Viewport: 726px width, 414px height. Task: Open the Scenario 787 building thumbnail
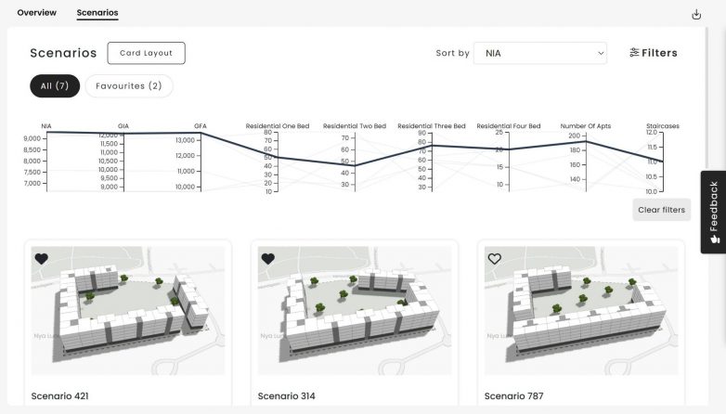tap(581, 311)
